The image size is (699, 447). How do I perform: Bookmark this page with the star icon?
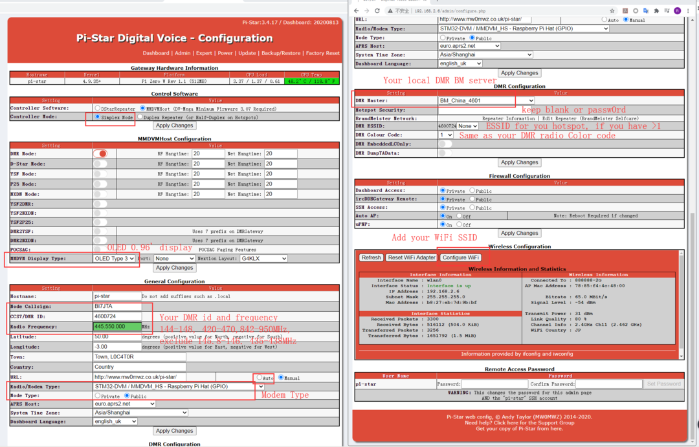tap(612, 11)
